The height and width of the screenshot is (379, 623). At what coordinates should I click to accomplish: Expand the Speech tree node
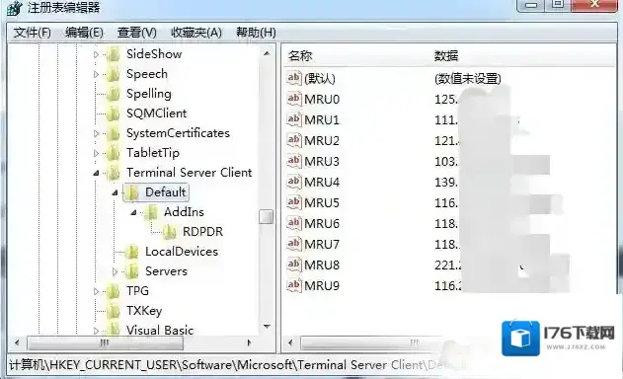[x=96, y=74]
